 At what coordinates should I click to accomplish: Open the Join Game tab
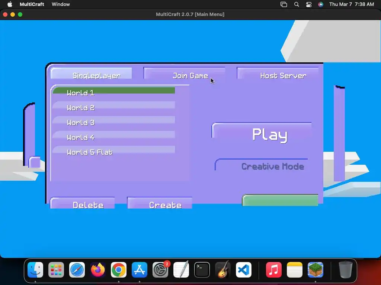(x=184, y=73)
